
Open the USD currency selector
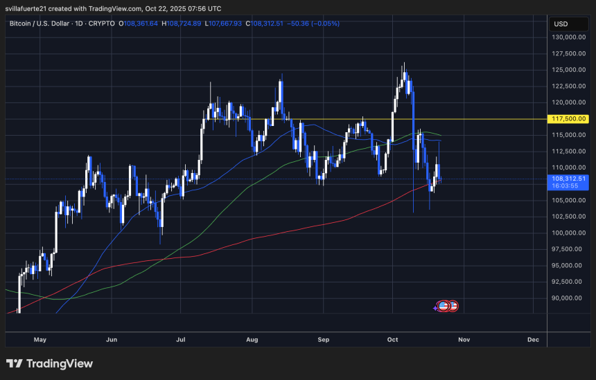click(560, 24)
